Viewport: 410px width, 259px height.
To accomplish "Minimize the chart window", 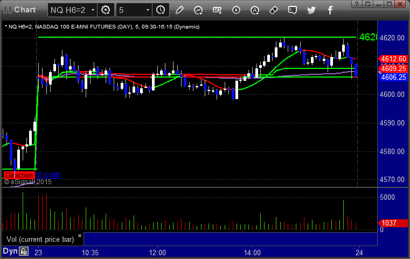I will (x=378, y=4).
